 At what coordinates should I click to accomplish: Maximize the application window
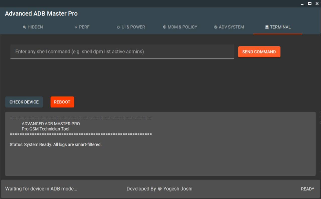(310, 4)
